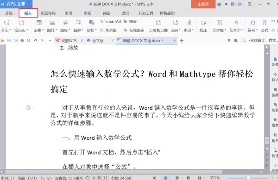The height and width of the screenshot is (180, 278).
Task: Open print preview icon
Action: 29,41
